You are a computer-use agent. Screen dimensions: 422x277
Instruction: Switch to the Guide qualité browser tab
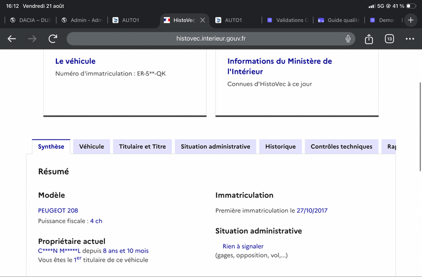coord(339,20)
